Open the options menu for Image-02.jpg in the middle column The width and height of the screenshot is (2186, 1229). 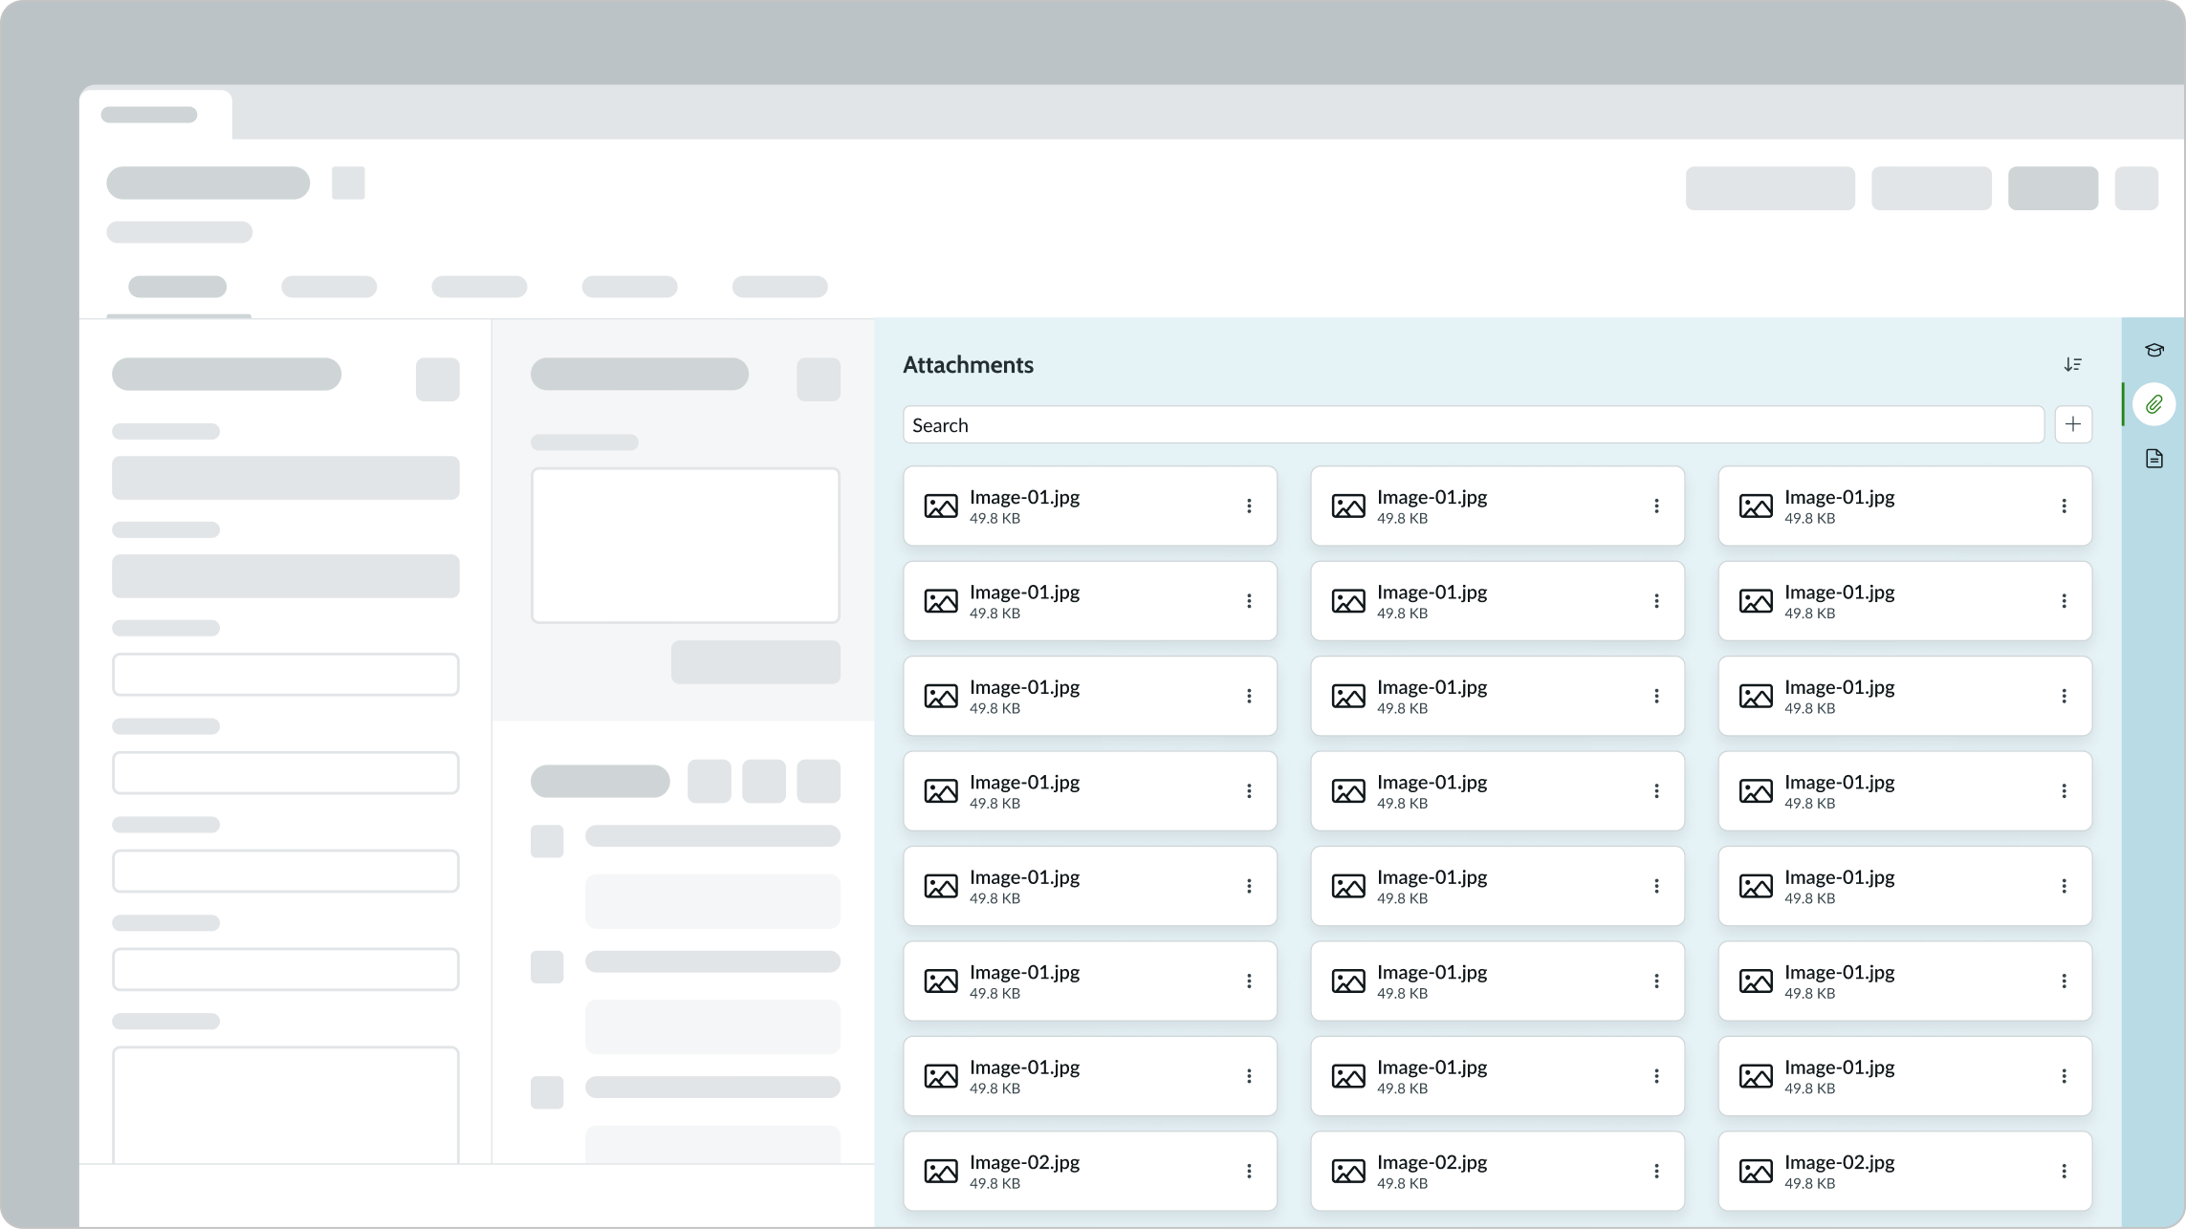point(1656,1171)
